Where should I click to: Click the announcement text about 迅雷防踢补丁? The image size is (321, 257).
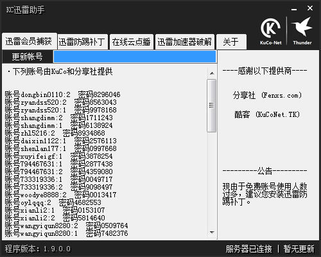[x=265, y=194]
